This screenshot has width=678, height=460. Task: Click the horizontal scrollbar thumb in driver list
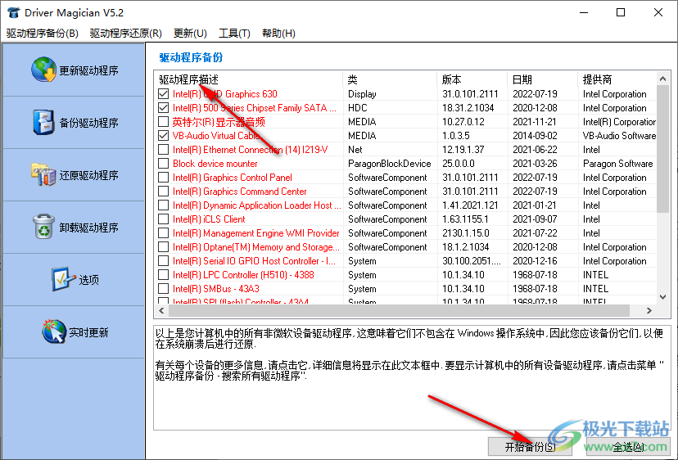pyautogui.click(x=399, y=310)
